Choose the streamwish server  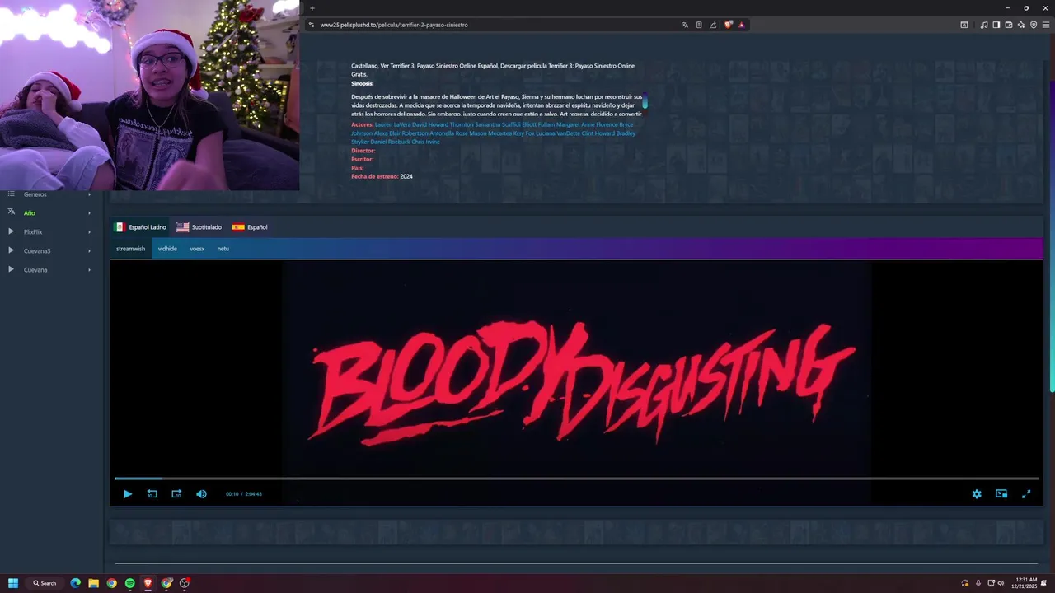[x=130, y=249]
